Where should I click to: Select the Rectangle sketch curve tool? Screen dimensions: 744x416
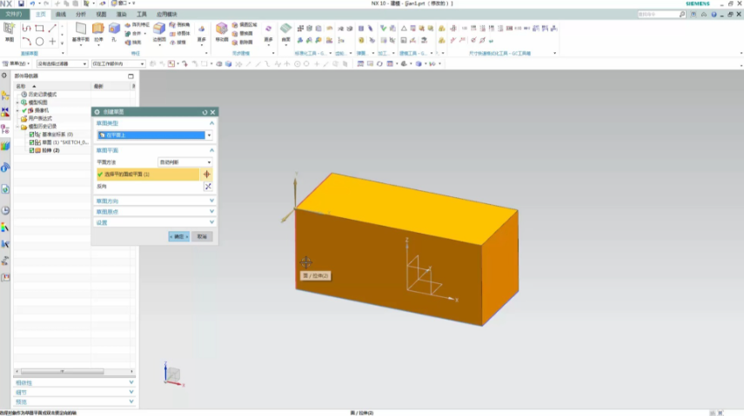pos(40,29)
